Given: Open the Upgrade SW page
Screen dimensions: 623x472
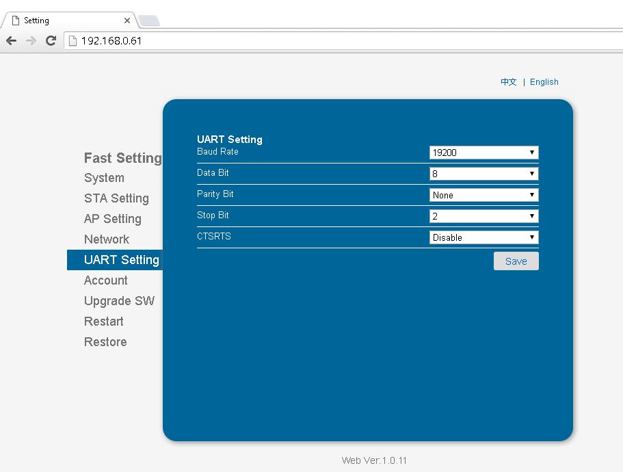Looking at the screenshot, I should (119, 301).
